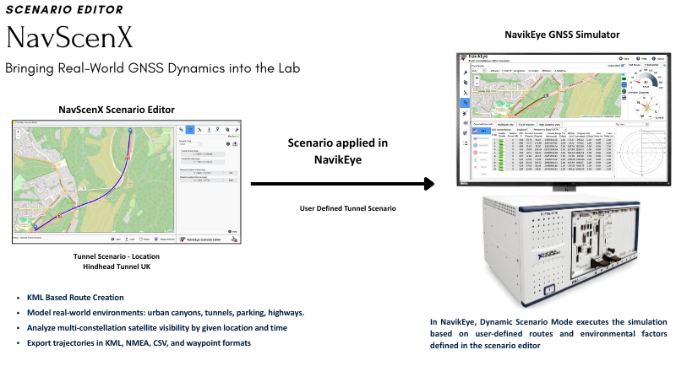Click the blue start pin at route top
Image resolution: width=676 pixels, height=366 pixels.
pos(130,131)
